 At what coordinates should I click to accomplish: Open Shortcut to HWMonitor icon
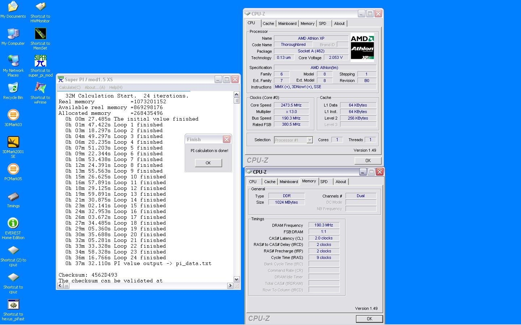[x=40, y=12]
